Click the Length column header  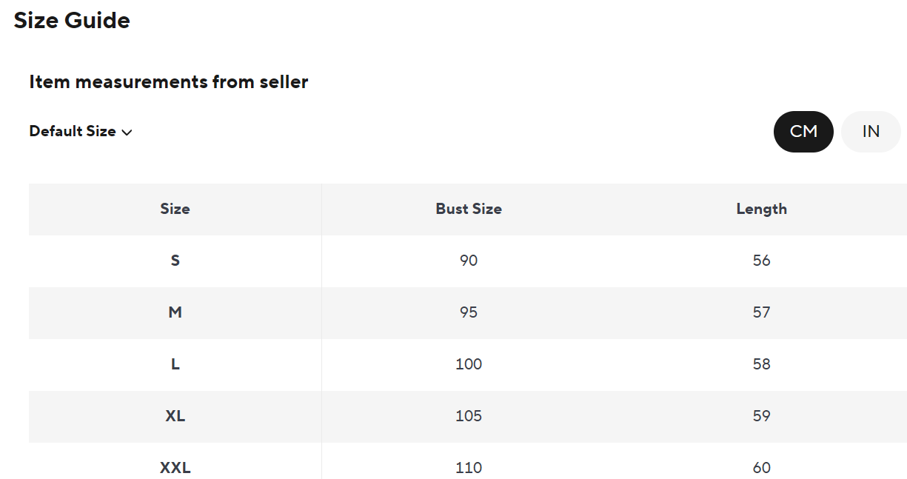click(x=761, y=209)
